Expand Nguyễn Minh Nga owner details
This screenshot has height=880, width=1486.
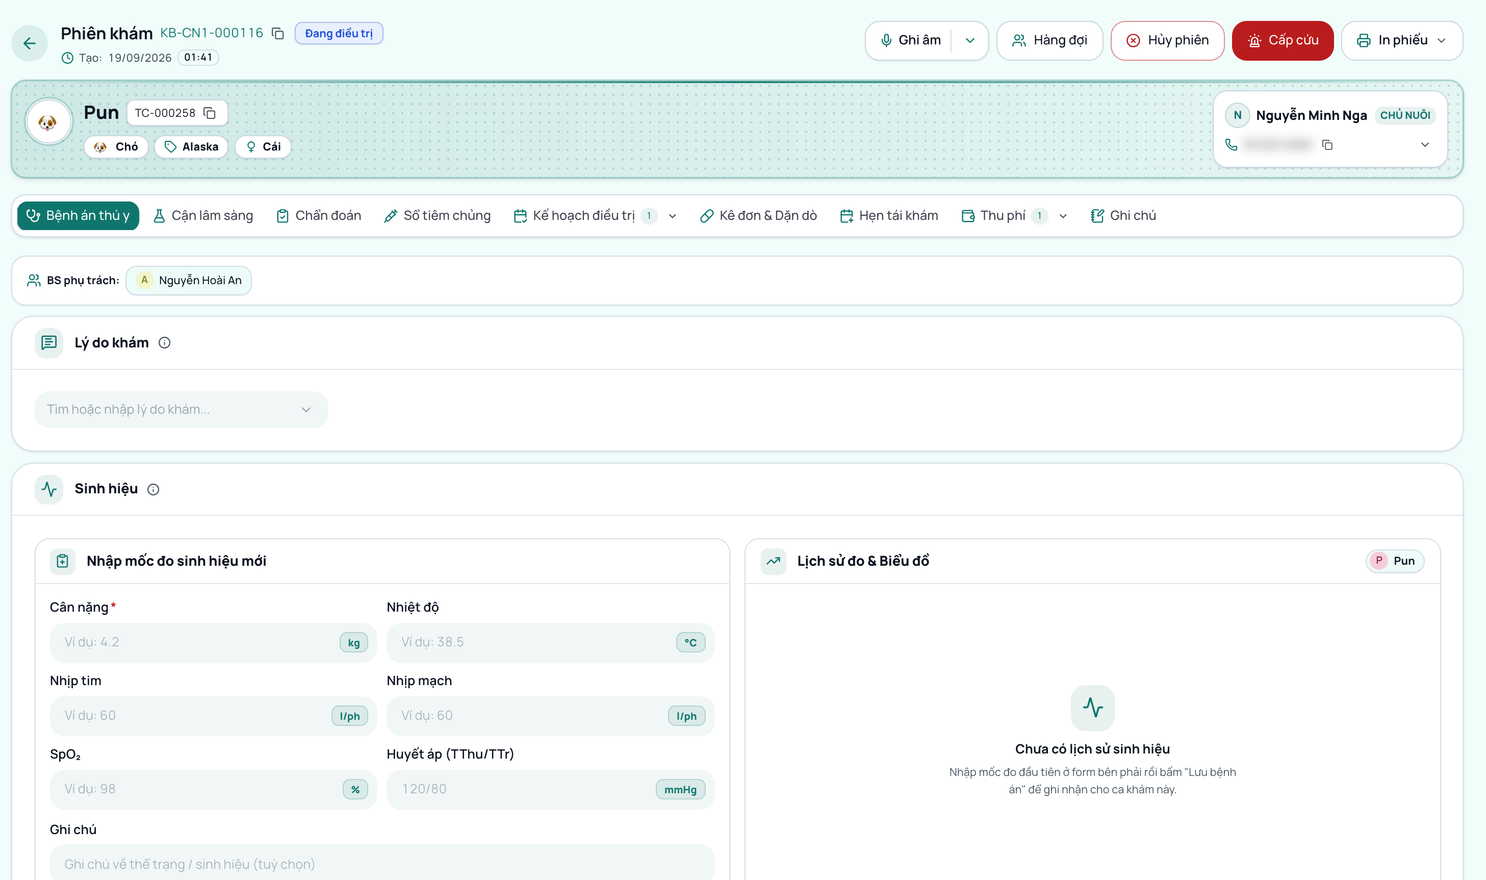(1425, 145)
